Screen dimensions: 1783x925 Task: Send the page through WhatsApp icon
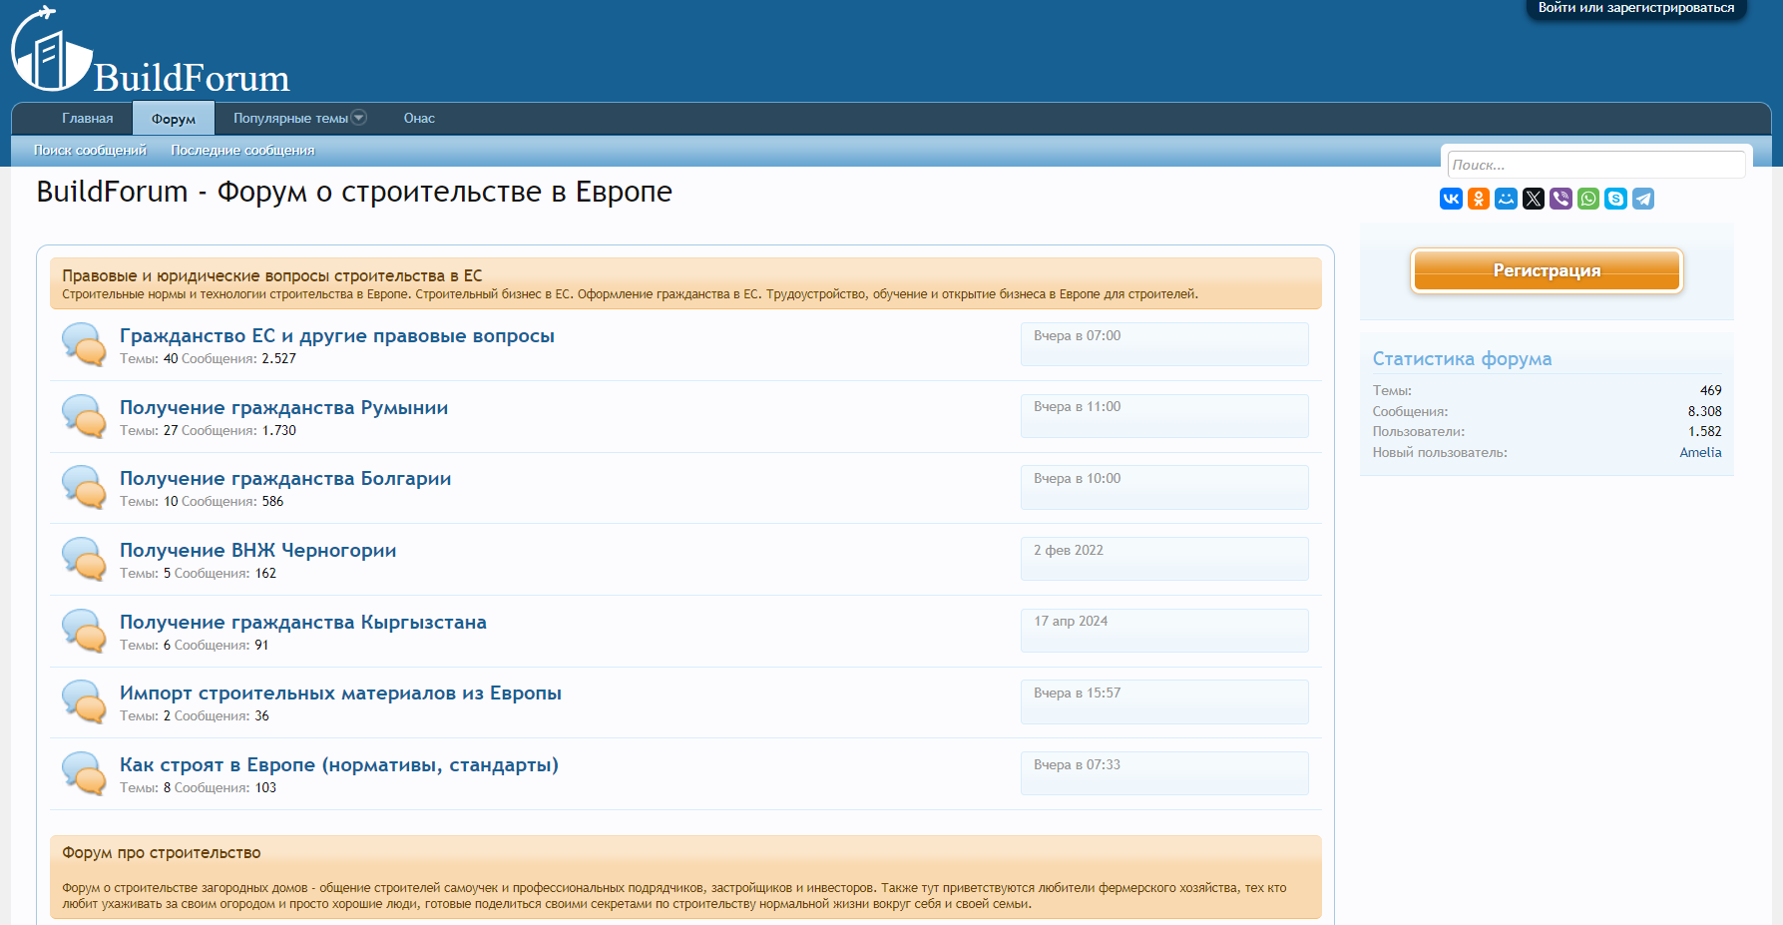1588,199
